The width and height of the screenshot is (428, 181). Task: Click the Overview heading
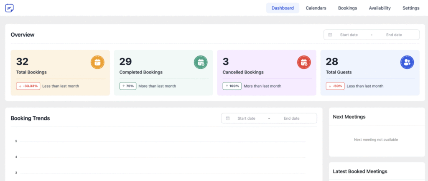click(23, 35)
